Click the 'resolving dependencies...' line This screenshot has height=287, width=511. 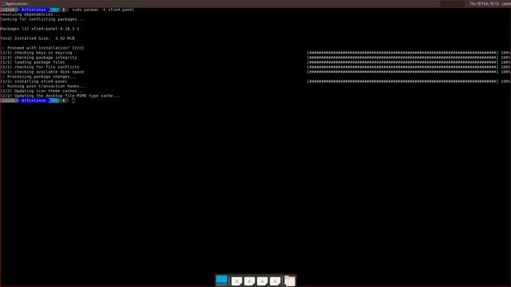[30, 14]
